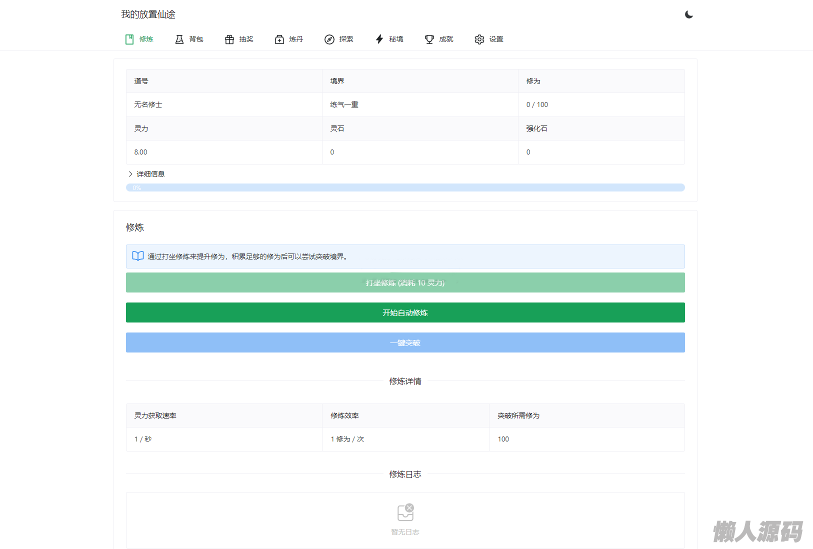Click the gift icon for 抽奖

[229, 39]
